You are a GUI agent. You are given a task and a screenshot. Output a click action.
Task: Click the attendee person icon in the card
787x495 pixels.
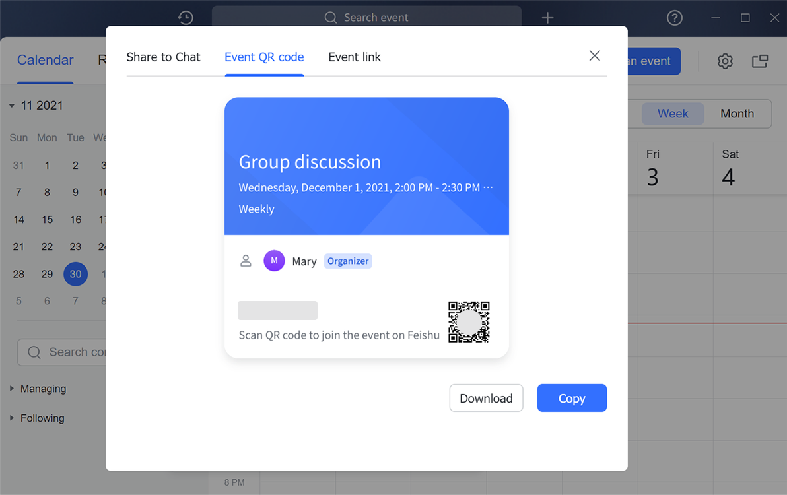click(x=246, y=261)
